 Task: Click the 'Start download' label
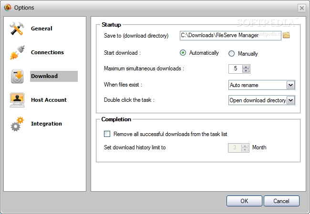click(x=122, y=53)
